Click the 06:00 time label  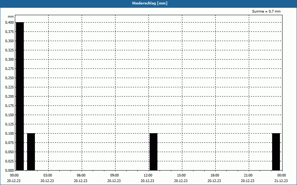click(82, 175)
